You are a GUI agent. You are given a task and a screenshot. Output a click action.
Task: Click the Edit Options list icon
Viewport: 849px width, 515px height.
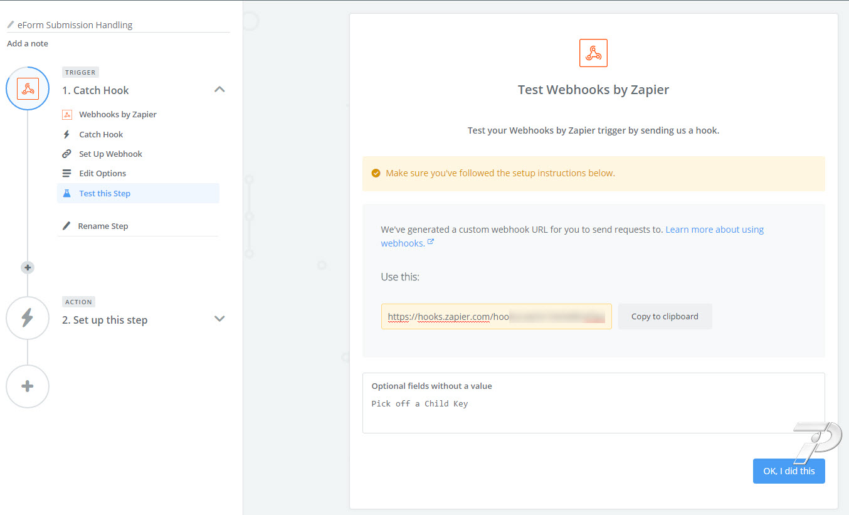click(x=66, y=173)
